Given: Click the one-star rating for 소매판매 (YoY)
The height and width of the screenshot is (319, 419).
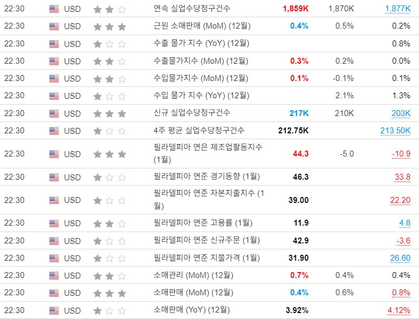Looking at the screenshot, I should 110,310.
